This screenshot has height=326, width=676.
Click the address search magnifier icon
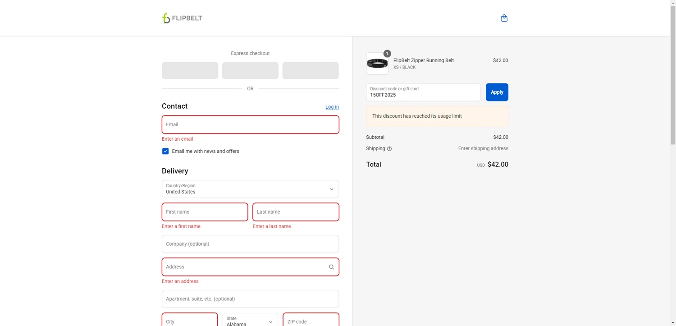[x=331, y=267]
